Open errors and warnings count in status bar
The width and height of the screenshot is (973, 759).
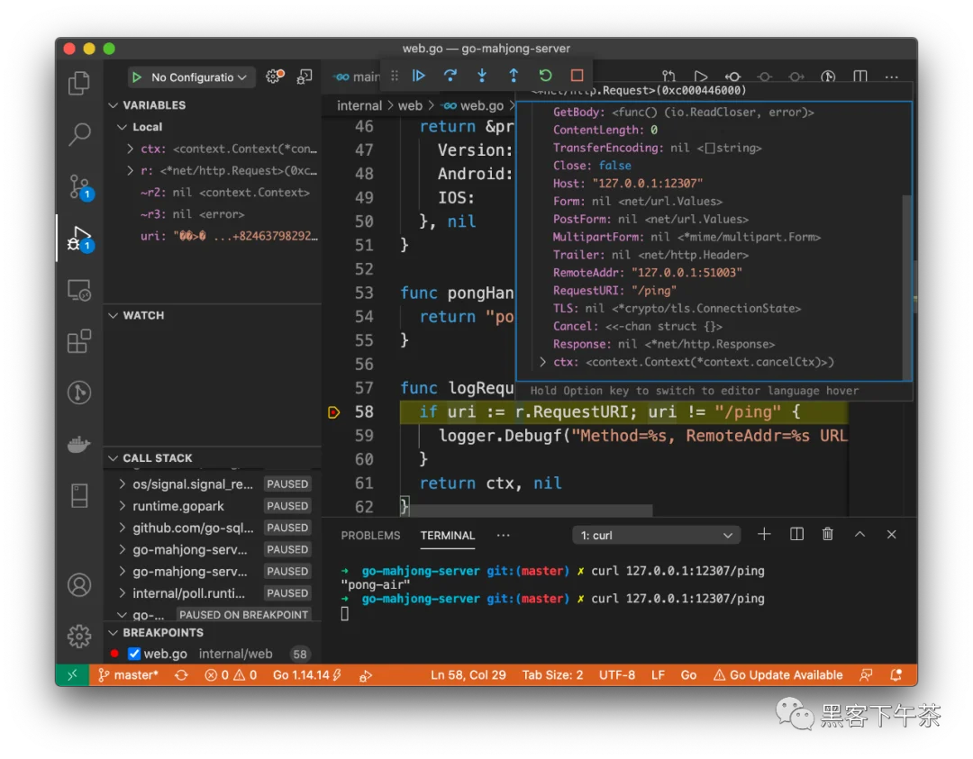231,675
